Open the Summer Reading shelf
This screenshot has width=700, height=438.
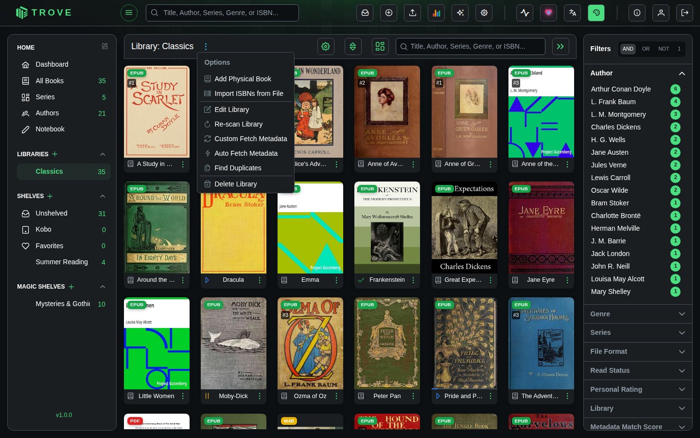tap(64, 262)
